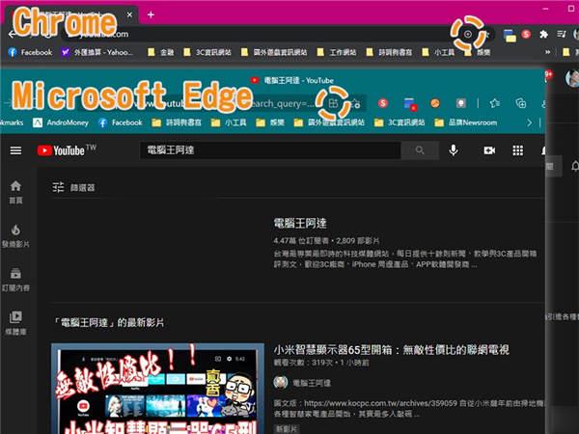
Task: Close the current Chrome tab
Action: (129, 14)
